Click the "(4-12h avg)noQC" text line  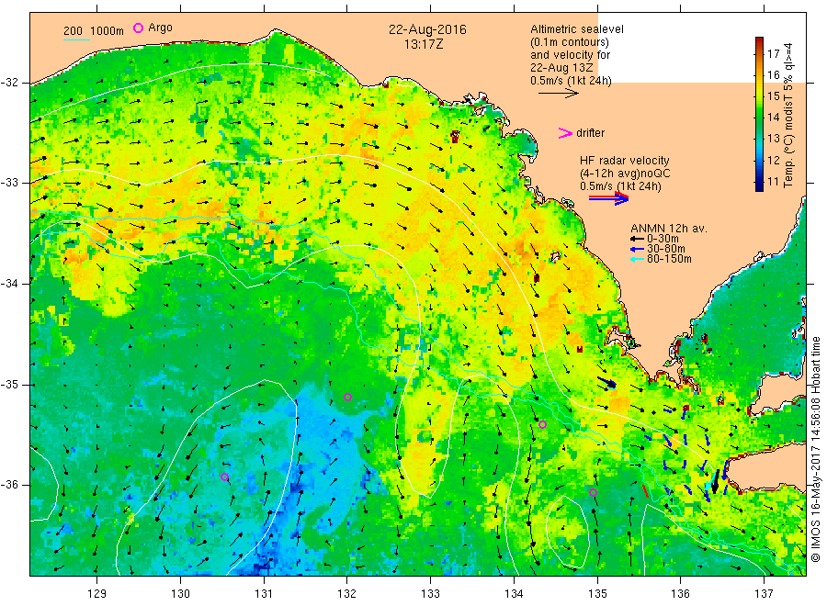[625, 174]
